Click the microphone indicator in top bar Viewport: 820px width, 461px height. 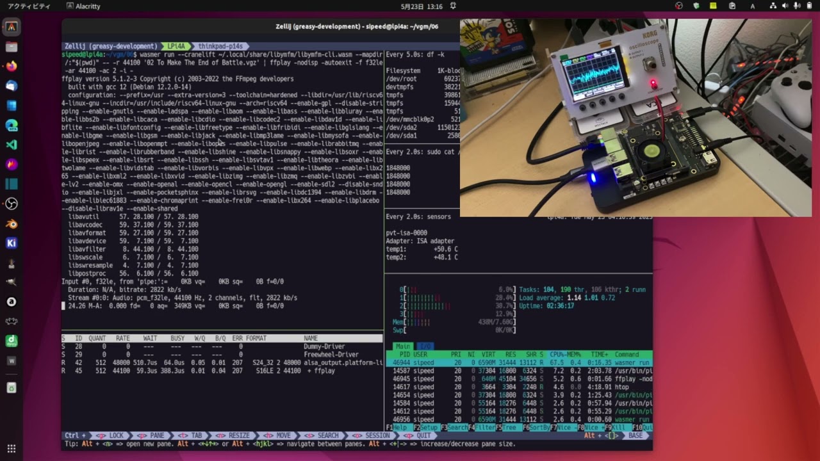click(798, 6)
